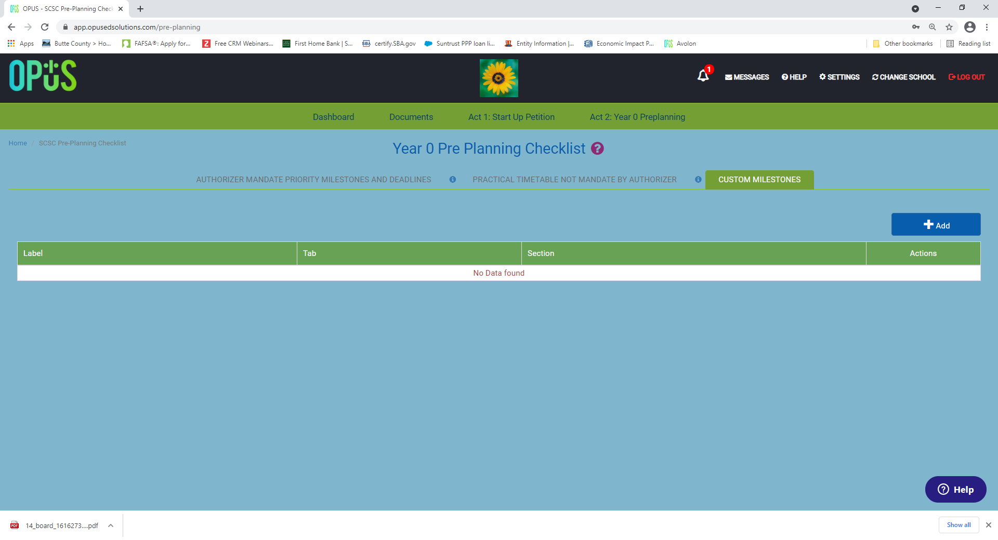This screenshot has width=998, height=540.
Task: Open the notifications bell icon
Action: tap(703, 76)
